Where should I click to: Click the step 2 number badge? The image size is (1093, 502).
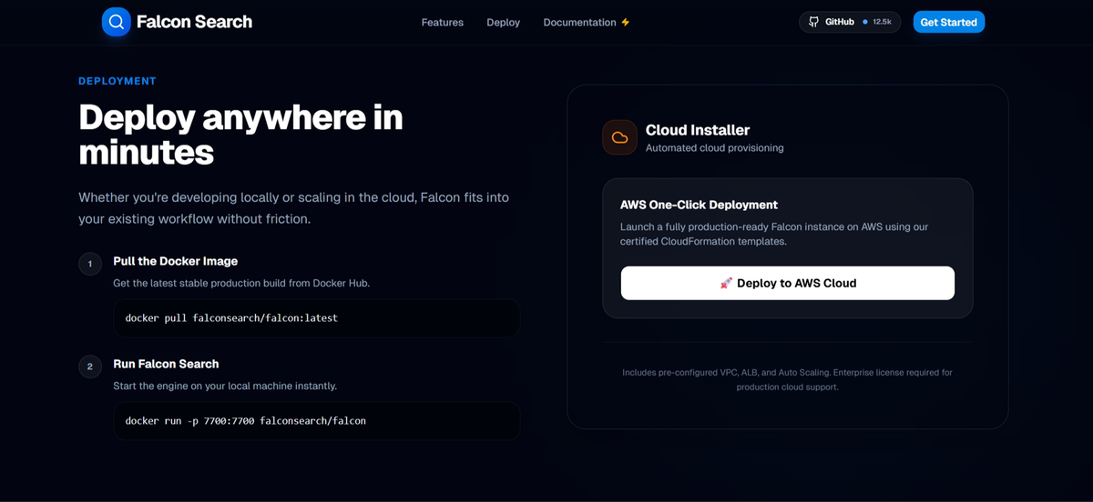[x=90, y=367]
